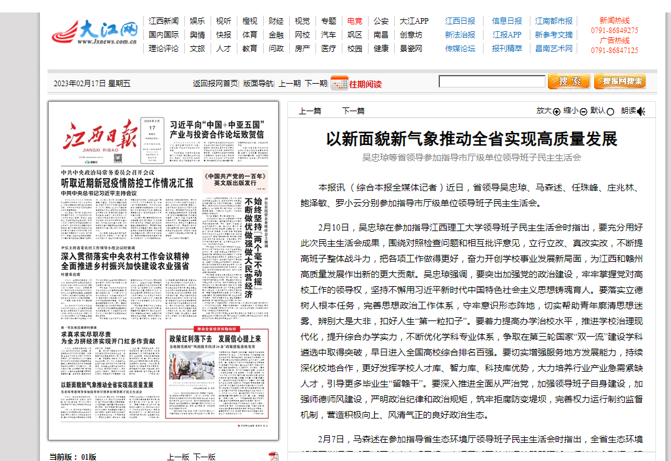Click the calendar icon beside 往期阅读
Viewport: 671px width, 461px height.
click(x=339, y=83)
